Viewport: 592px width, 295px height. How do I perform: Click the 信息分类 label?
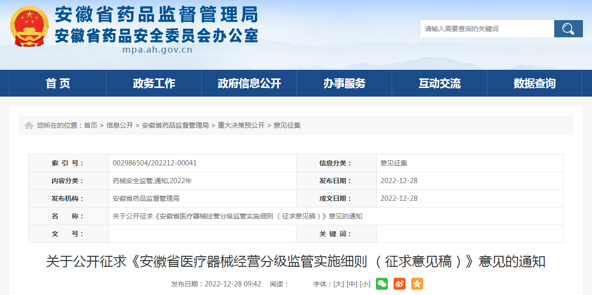coord(336,163)
